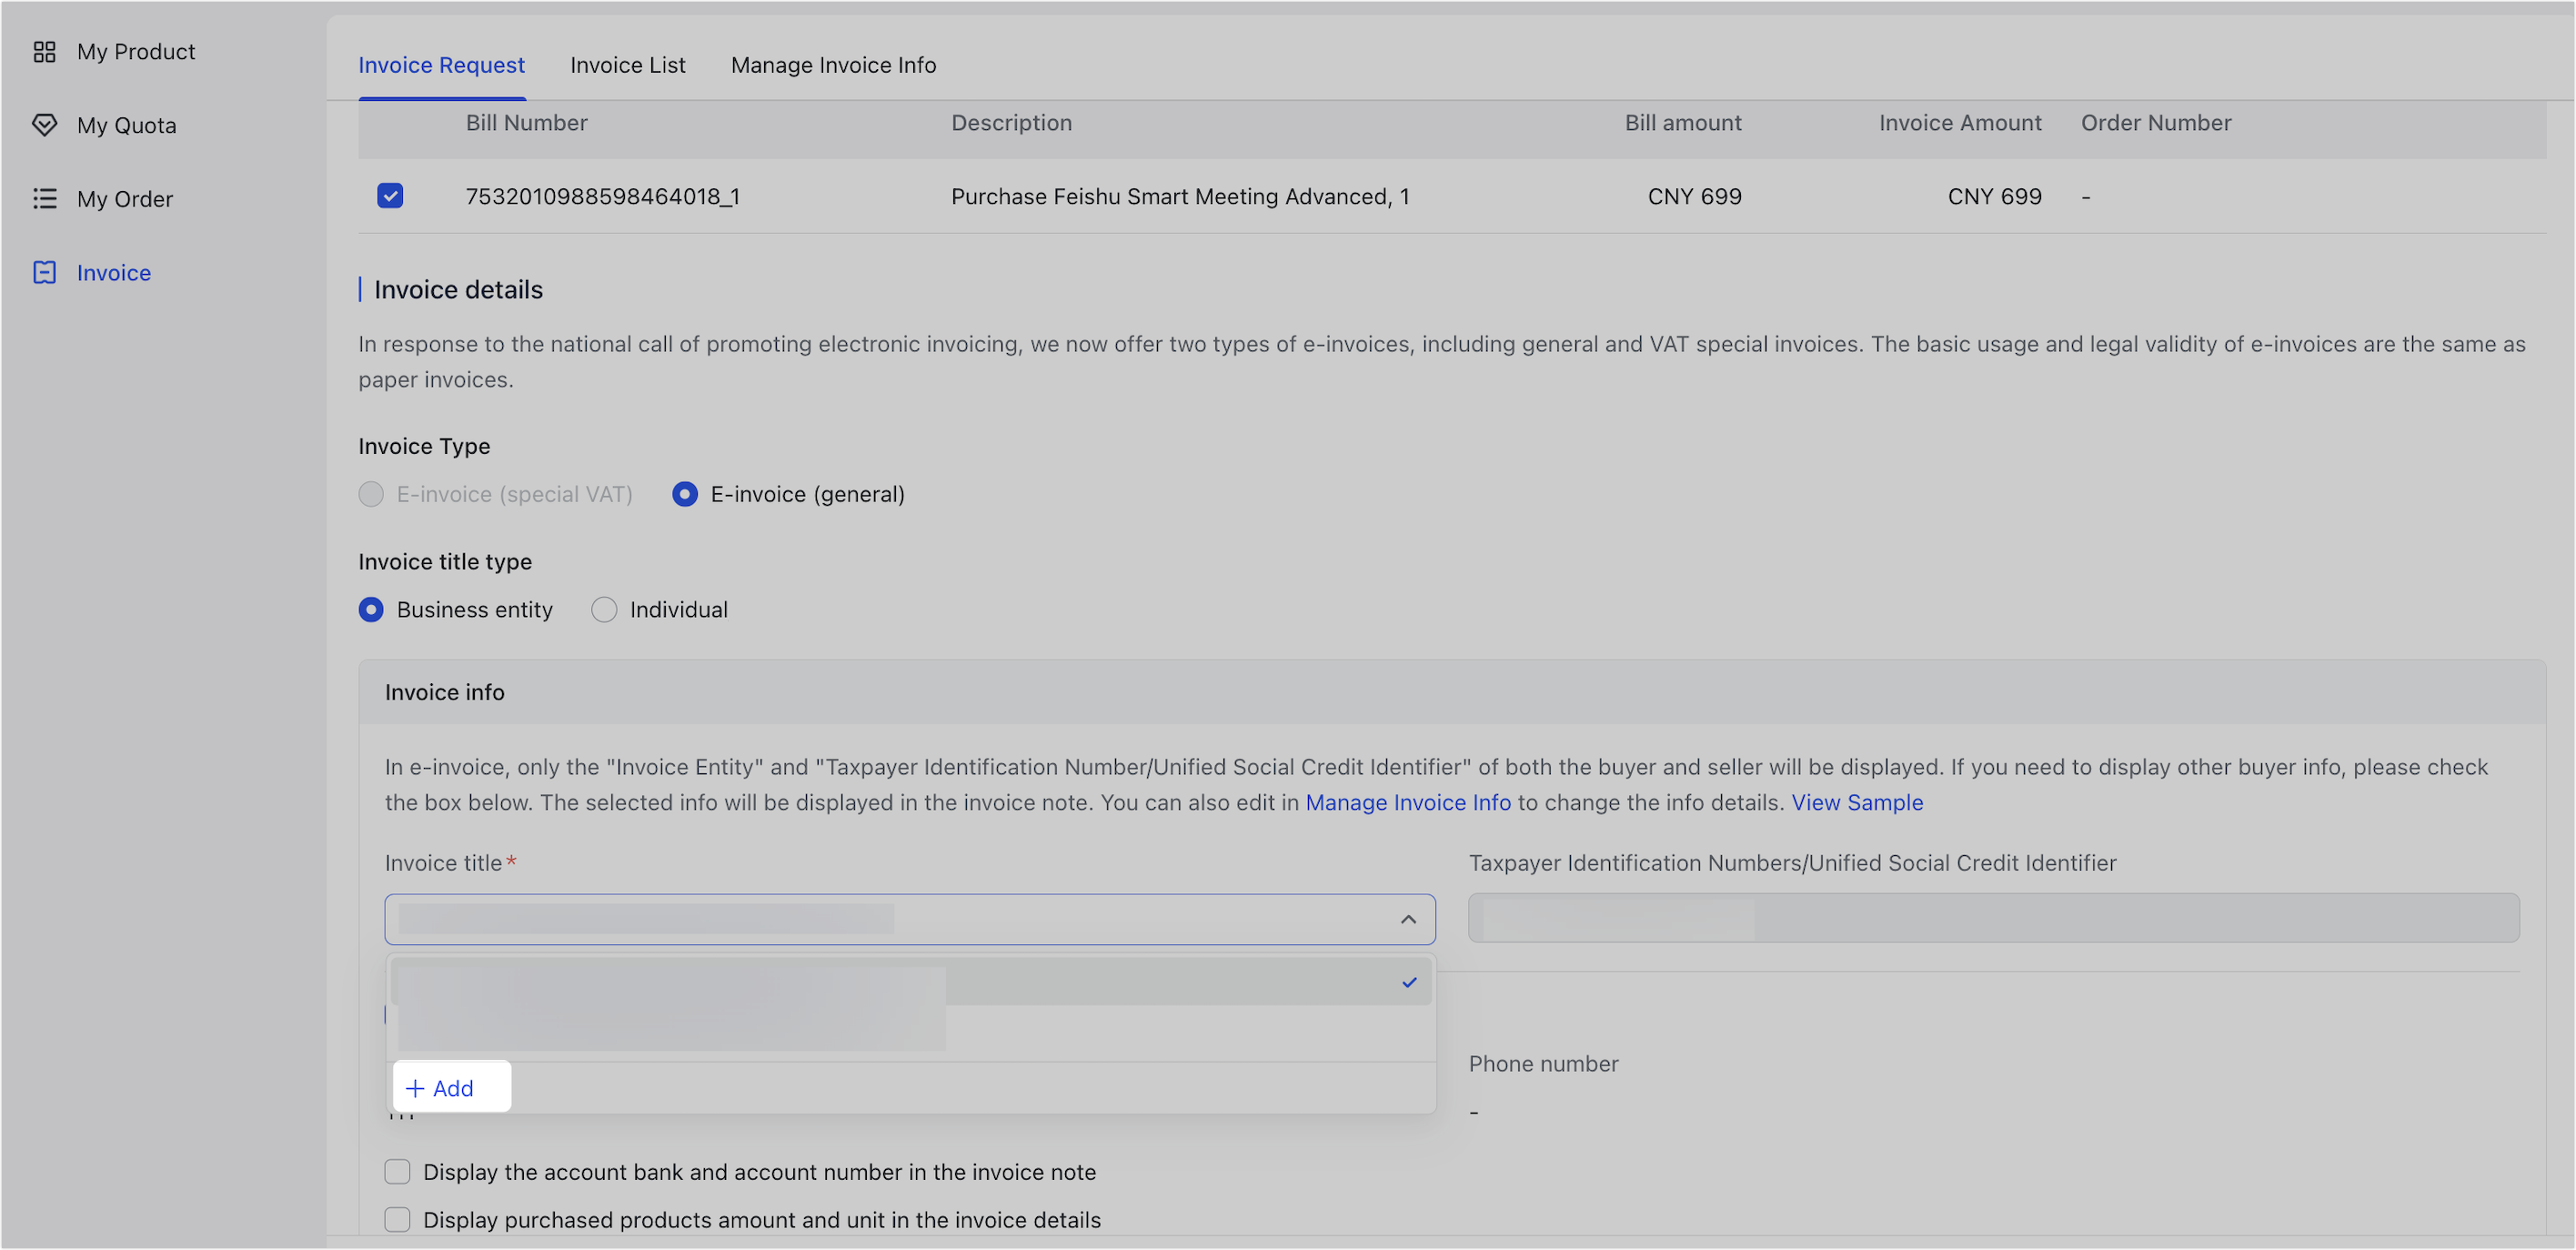Click the Invoice sidebar icon
This screenshot has width=2576, height=1250.
(x=44, y=272)
